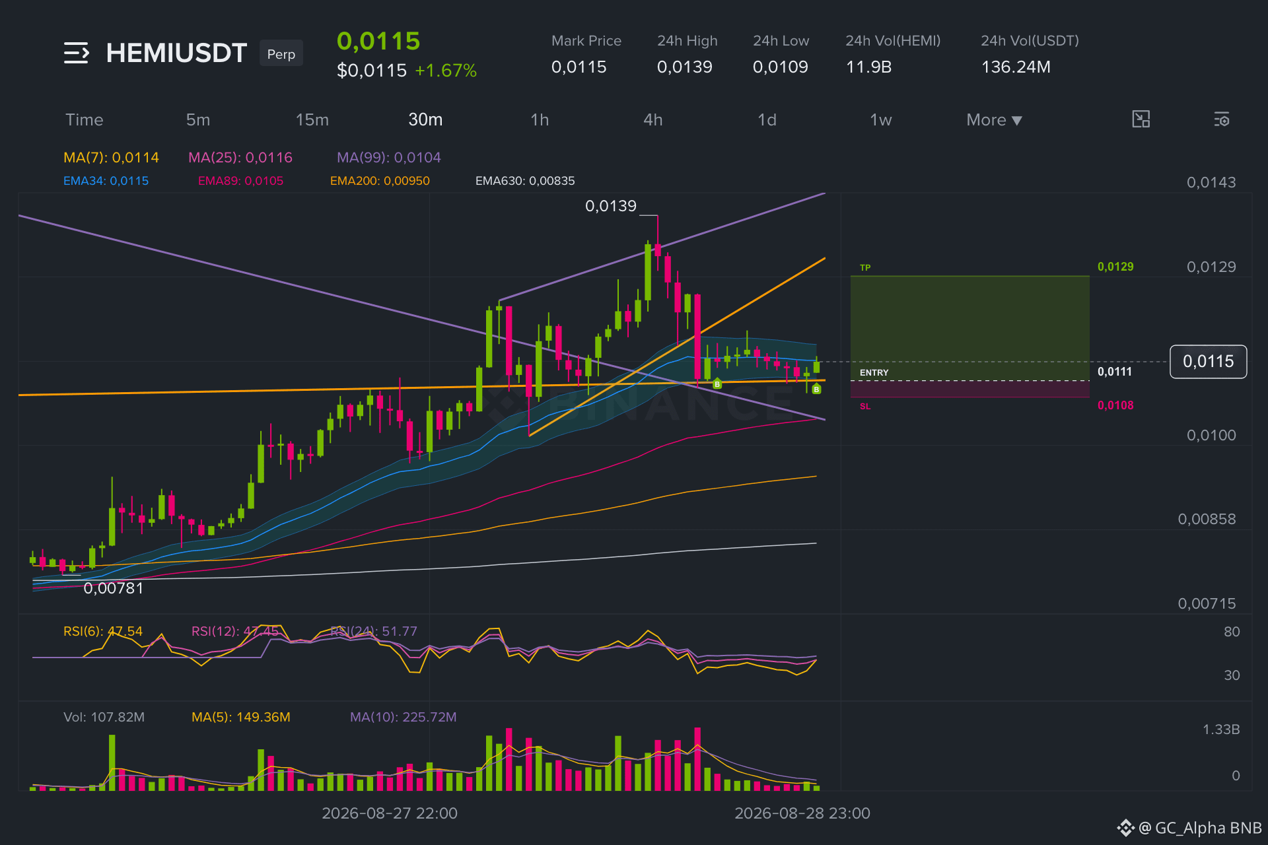Click the 0,00715 price axis label

pyautogui.click(x=1207, y=603)
